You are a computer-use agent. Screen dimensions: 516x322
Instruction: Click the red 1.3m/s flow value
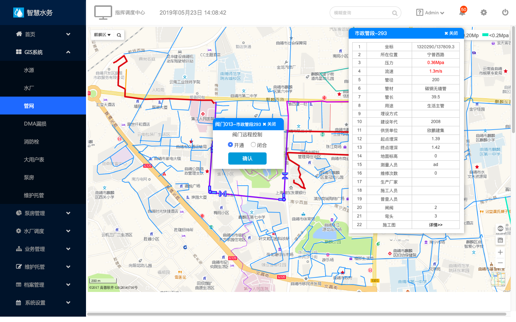[x=436, y=71]
